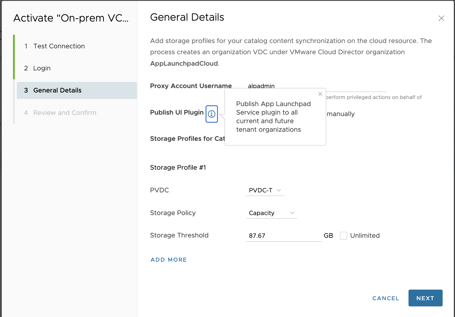This screenshot has height=317, width=455.
Task: Select the General Details step
Action: coord(57,90)
